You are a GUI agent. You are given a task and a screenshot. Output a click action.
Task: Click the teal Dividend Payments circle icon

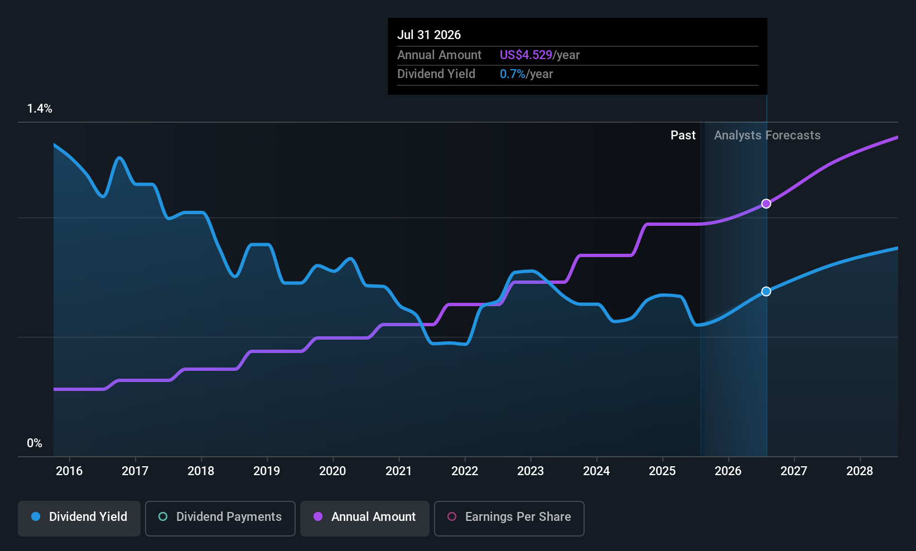(163, 517)
